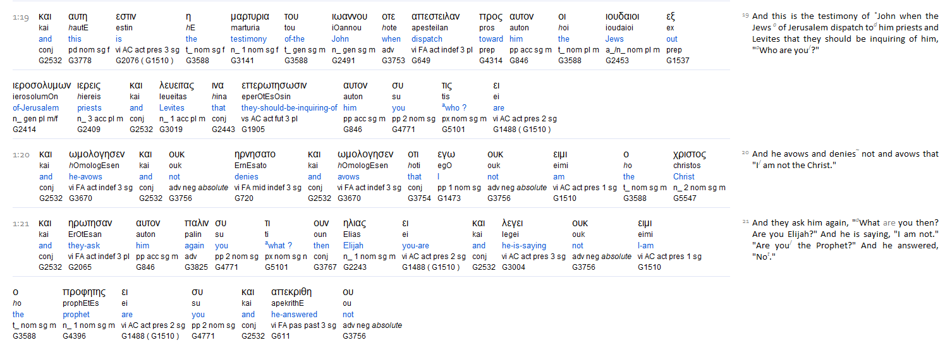Open Strong's entry G2414 for Jerusalem
945x345 pixels.
[x=25, y=130]
